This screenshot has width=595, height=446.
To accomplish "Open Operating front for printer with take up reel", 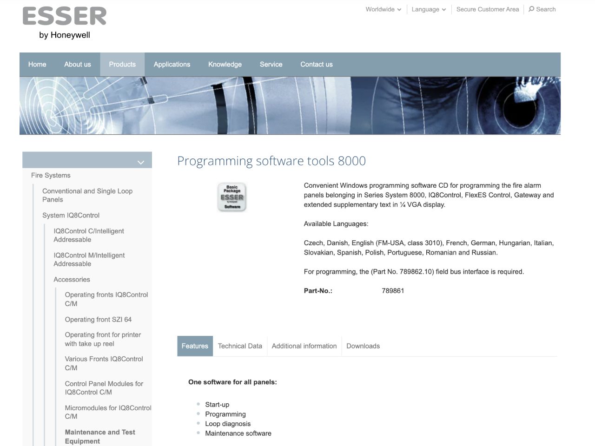I will pos(103,339).
